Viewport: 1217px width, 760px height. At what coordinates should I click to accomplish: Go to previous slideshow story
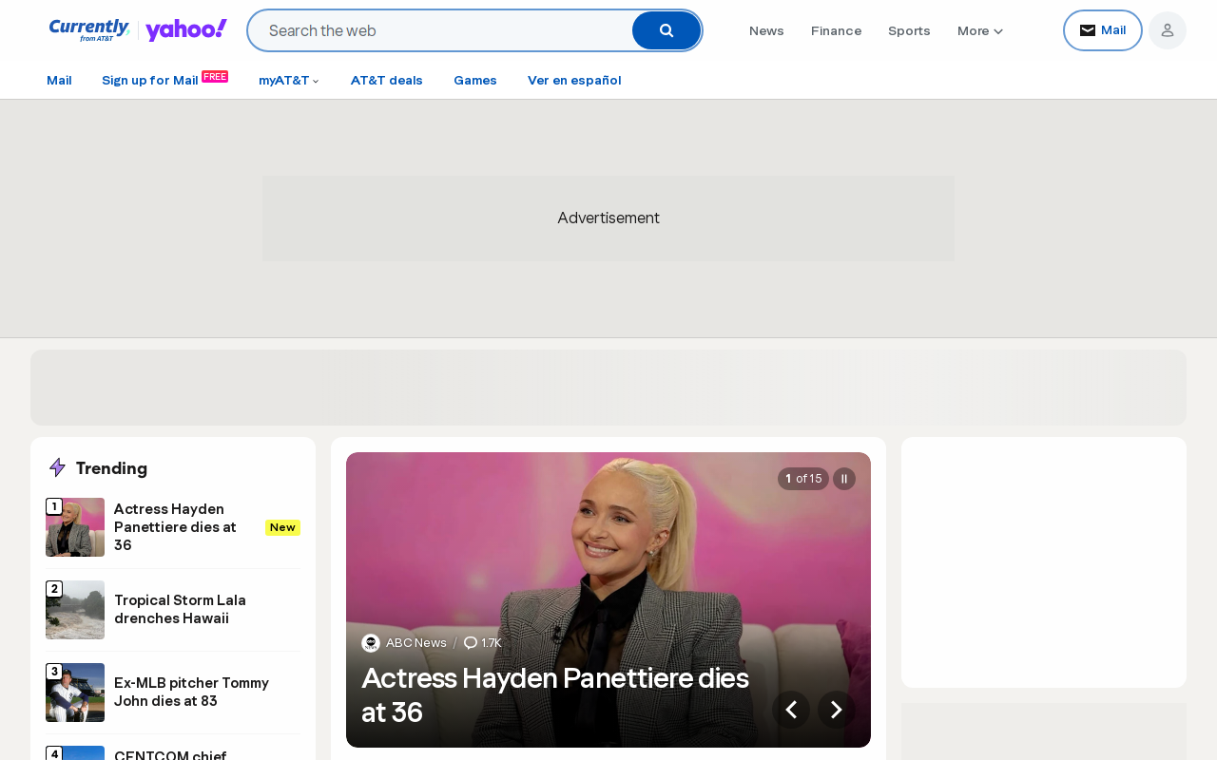click(x=791, y=710)
